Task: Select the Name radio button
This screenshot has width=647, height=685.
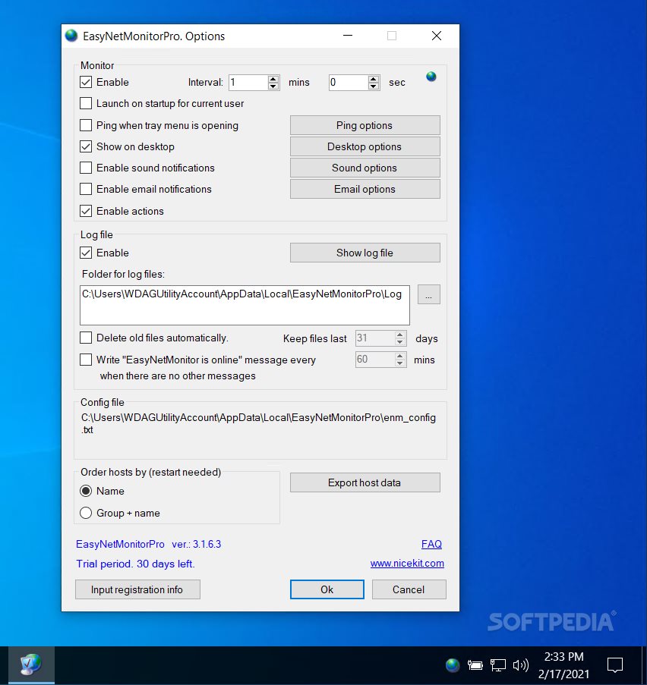Action: pos(86,491)
